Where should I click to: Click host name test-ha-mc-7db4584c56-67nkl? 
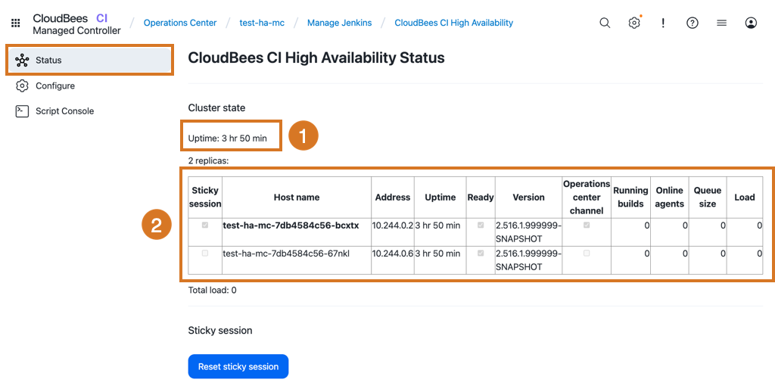point(286,254)
